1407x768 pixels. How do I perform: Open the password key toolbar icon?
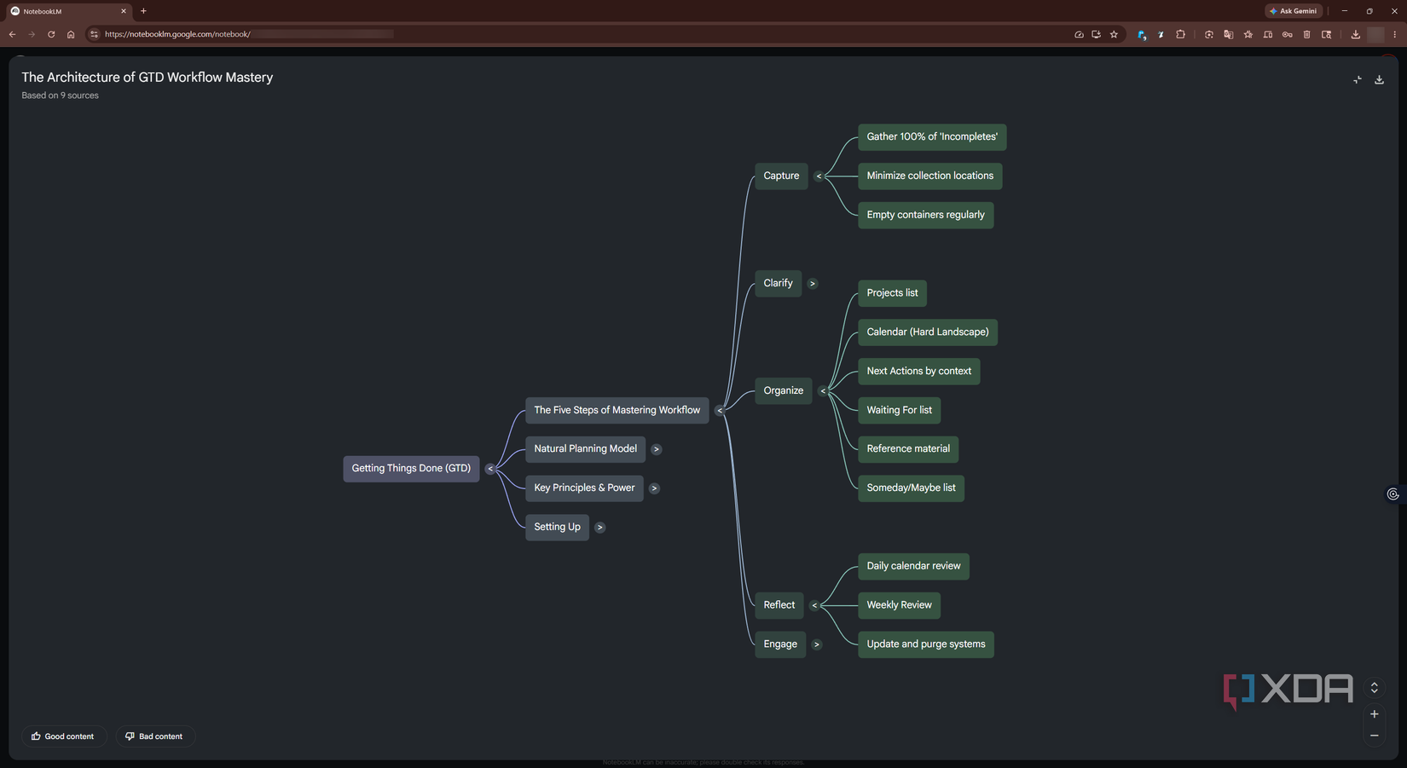(x=1287, y=34)
